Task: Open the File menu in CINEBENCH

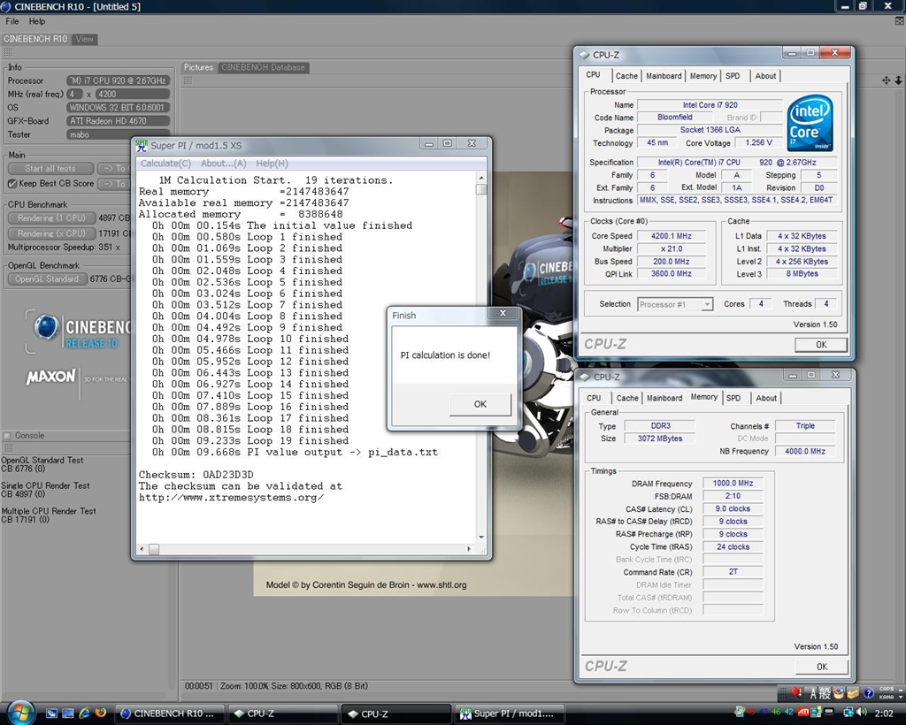Action: (12, 21)
